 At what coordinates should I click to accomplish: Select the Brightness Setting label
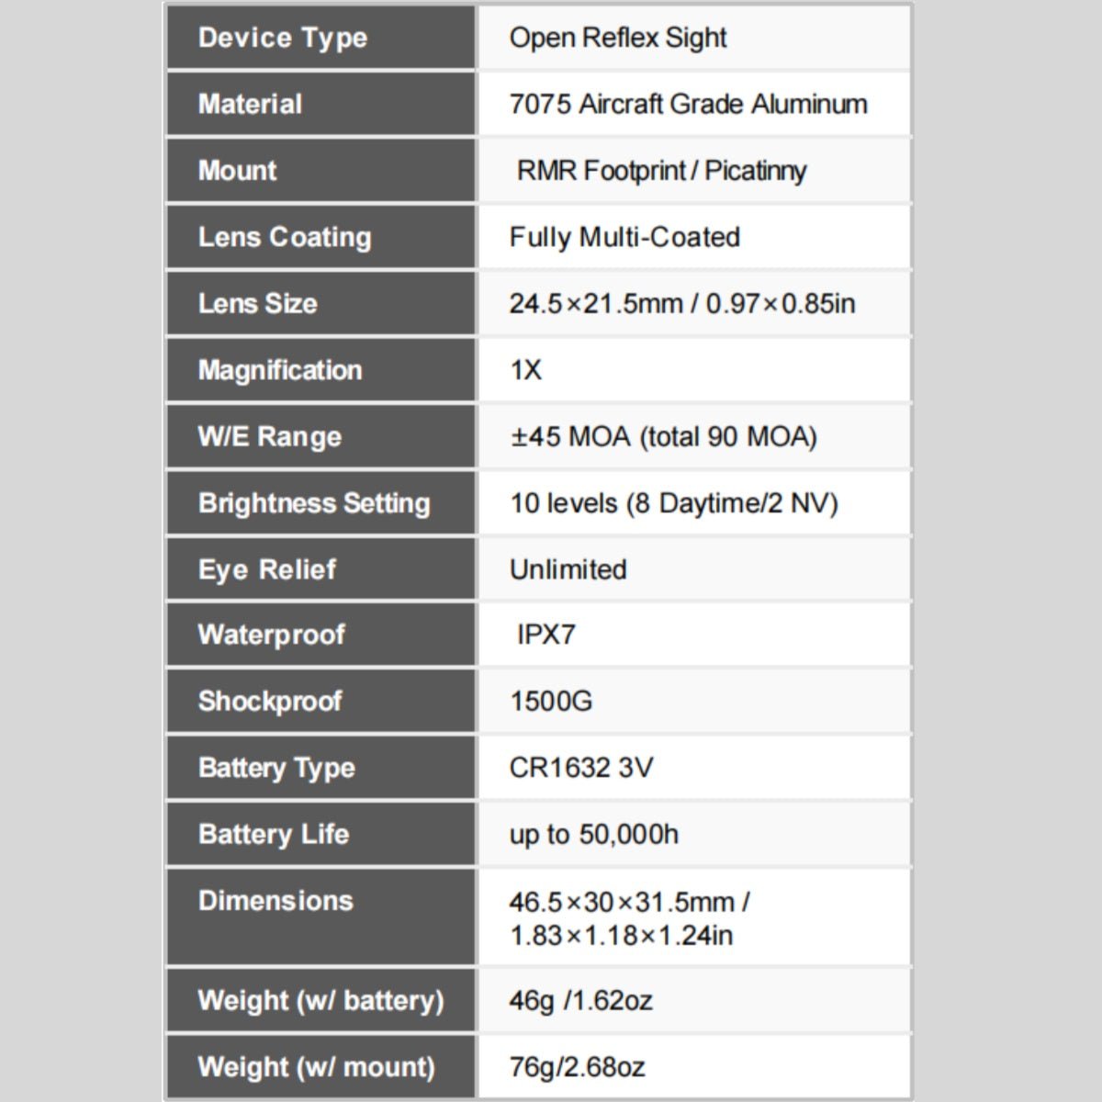314,503
